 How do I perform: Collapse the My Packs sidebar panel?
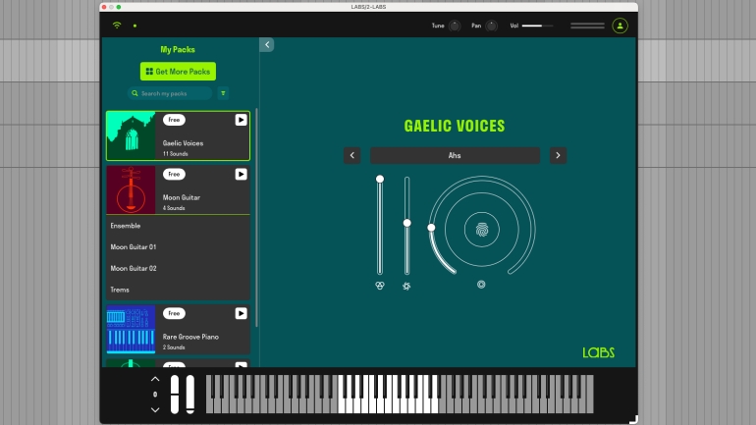(x=267, y=45)
